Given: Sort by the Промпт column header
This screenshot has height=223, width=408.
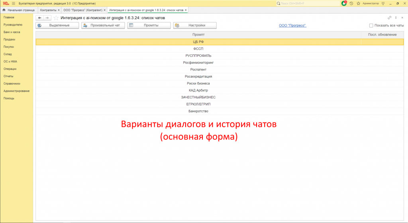Looking at the screenshot, I should coord(198,35).
